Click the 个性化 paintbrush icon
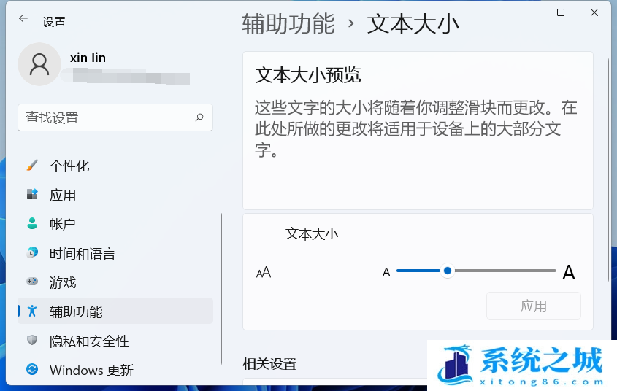 click(x=32, y=166)
